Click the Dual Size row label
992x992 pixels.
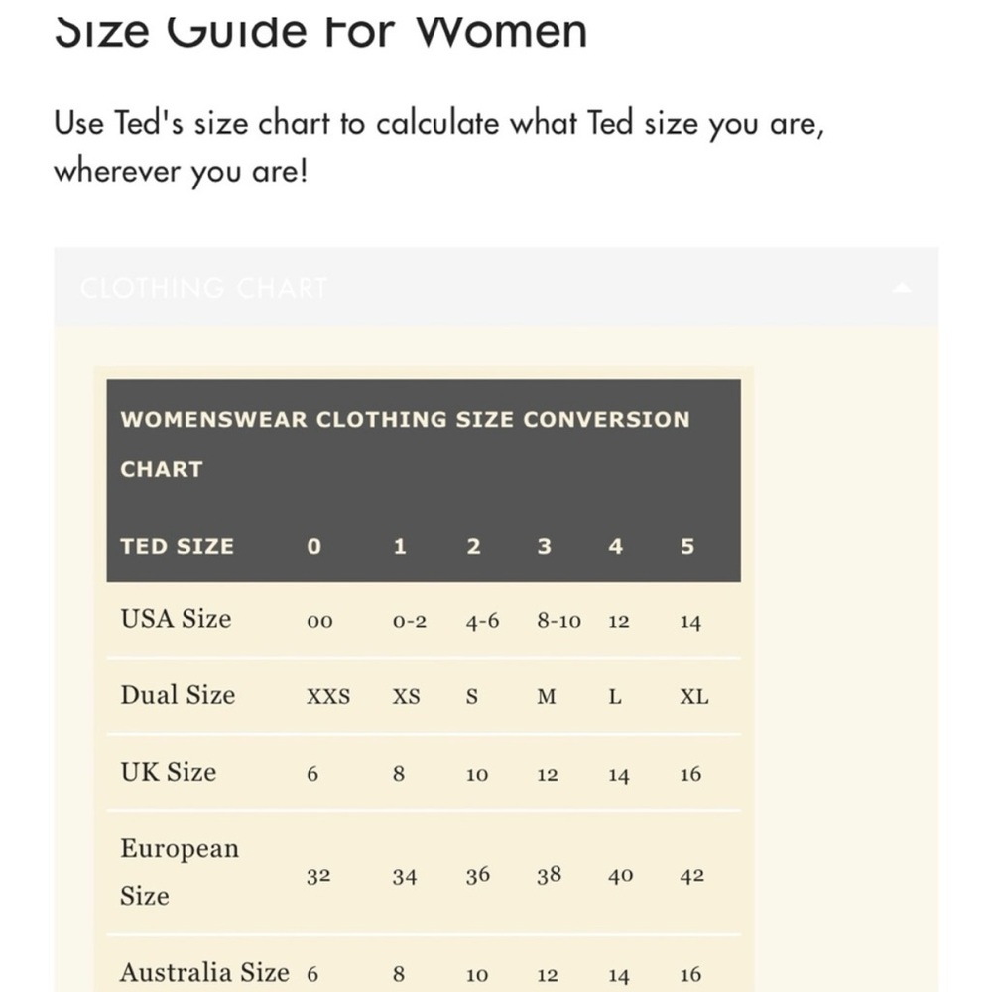click(178, 695)
